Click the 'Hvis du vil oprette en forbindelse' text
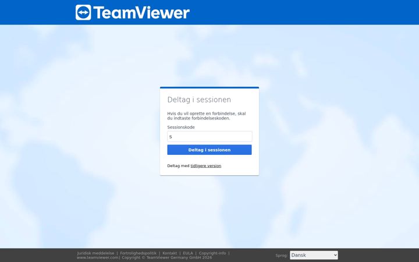The width and height of the screenshot is (419, 262). 206,116
